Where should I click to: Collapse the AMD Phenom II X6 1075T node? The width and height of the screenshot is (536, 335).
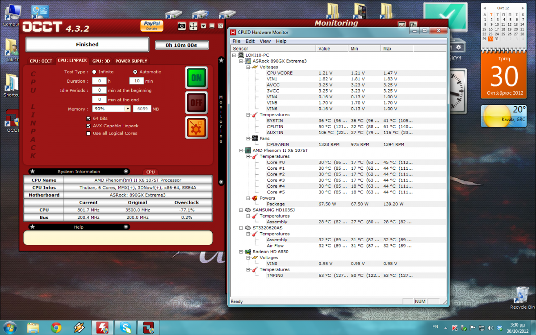point(242,151)
